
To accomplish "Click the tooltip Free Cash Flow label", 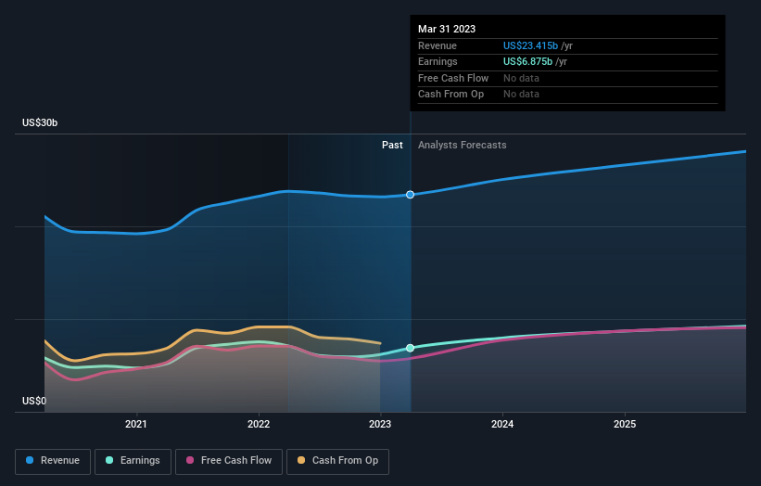I will 453,78.
